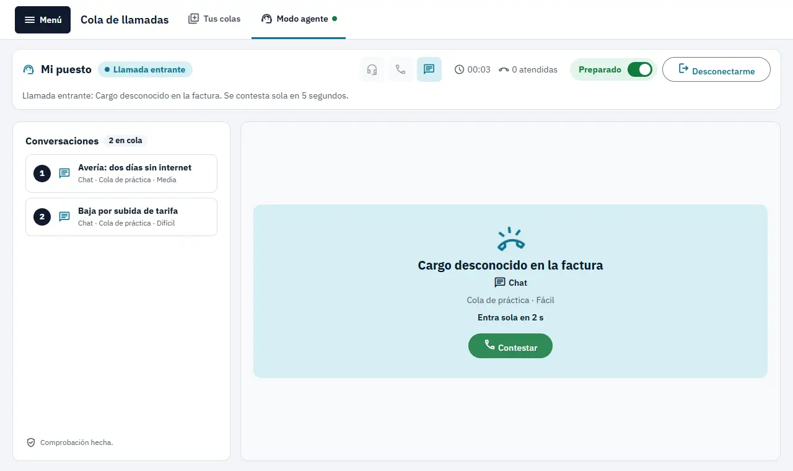Click the 'Chat · Cola de práctica · Difícil' subtitle
Viewport: 793px width, 471px height.
pos(126,223)
